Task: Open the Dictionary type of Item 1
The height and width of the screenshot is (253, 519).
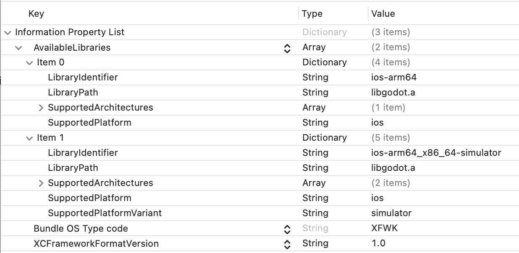Action: click(325, 138)
